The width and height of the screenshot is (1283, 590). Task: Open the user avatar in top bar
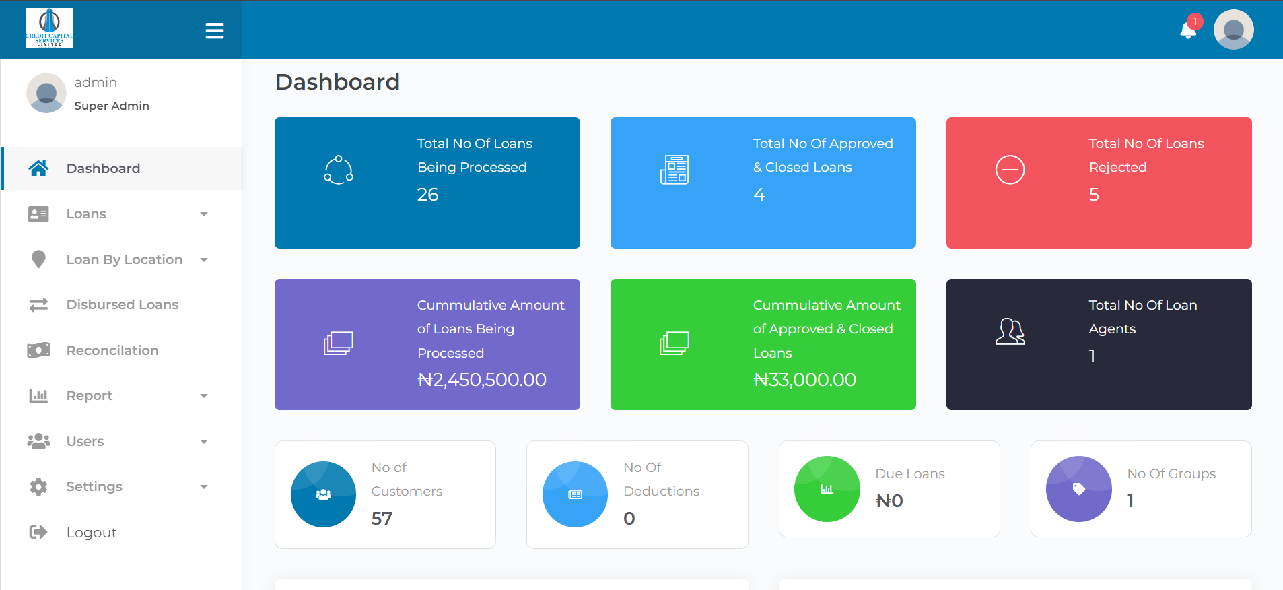pyautogui.click(x=1233, y=30)
